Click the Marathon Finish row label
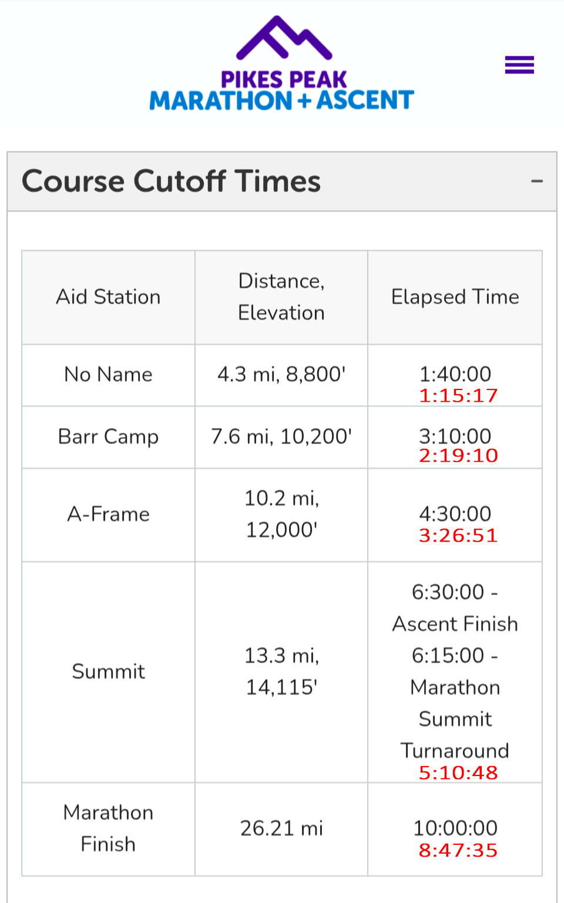The image size is (564, 903). click(x=108, y=828)
